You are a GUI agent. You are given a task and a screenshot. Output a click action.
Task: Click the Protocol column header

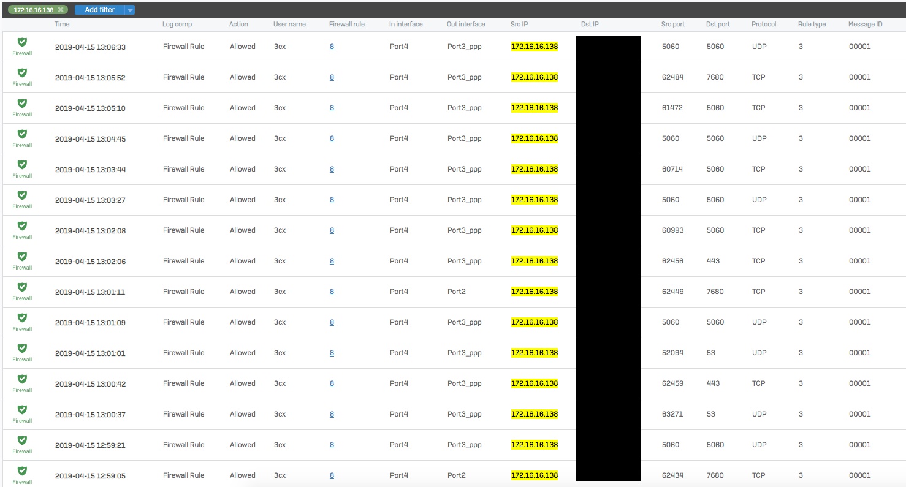point(764,25)
